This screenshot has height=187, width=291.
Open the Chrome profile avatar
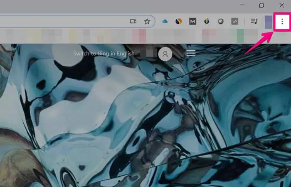click(x=269, y=22)
